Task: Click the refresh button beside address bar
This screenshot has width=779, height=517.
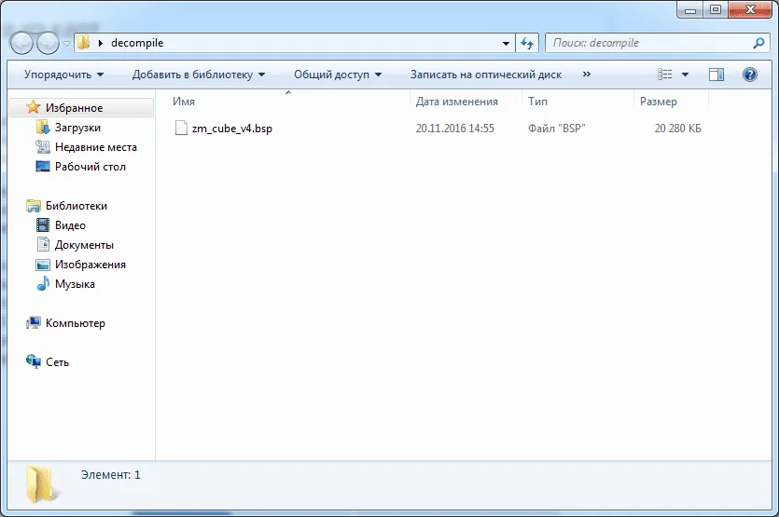Action: 528,43
